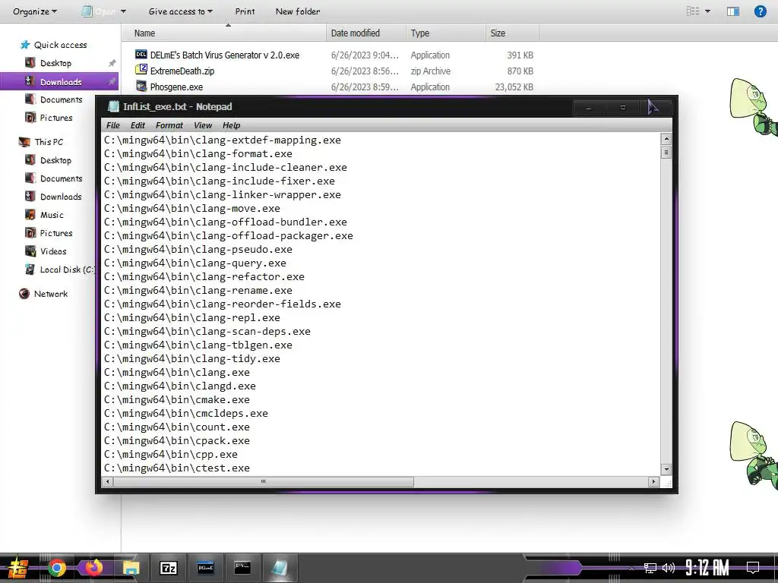Open the 7-Zip taskbar icon
The width and height of the screenshot is (778, 583).
[x=169, y=568]
